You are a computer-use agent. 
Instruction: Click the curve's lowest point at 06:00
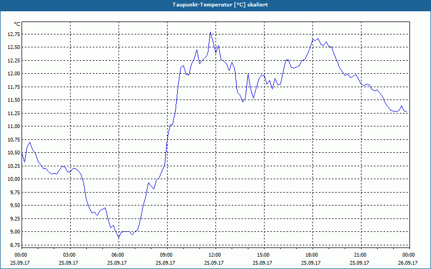click(119, 237)
